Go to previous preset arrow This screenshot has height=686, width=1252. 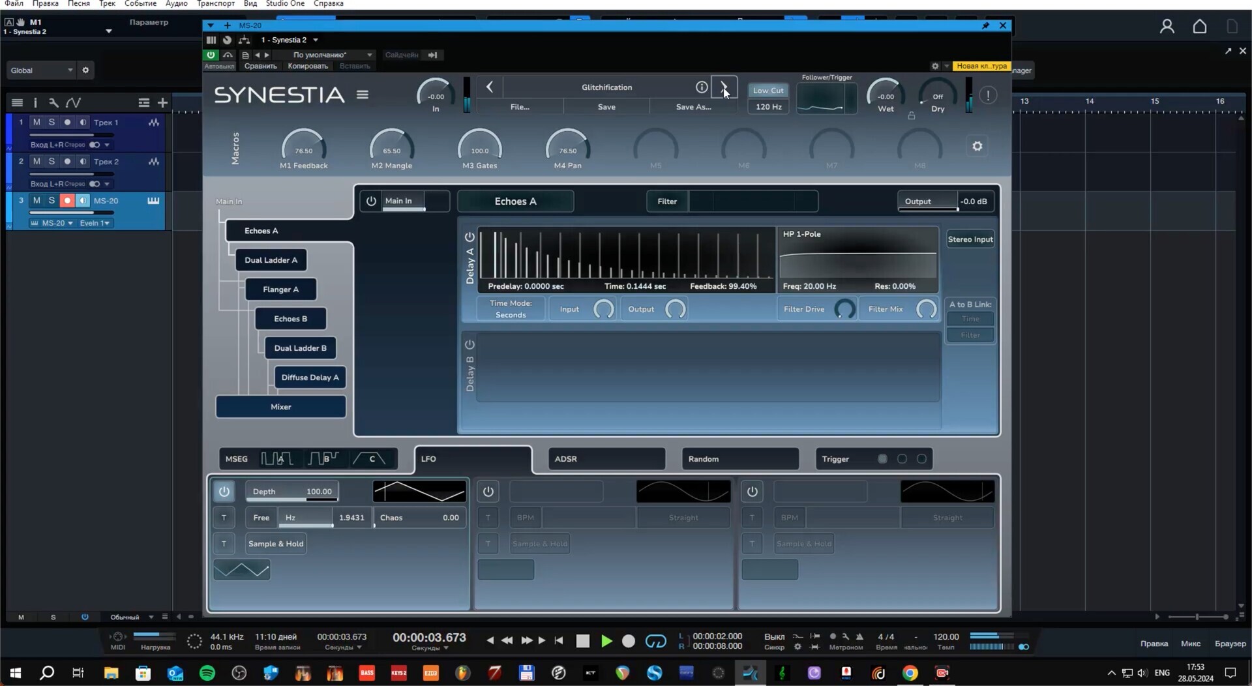pyautogui.click(x=490, y=87)
